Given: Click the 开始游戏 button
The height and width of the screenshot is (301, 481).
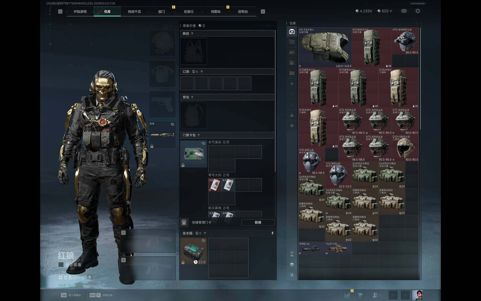Looking at the screenshot, I should [80, 12].
